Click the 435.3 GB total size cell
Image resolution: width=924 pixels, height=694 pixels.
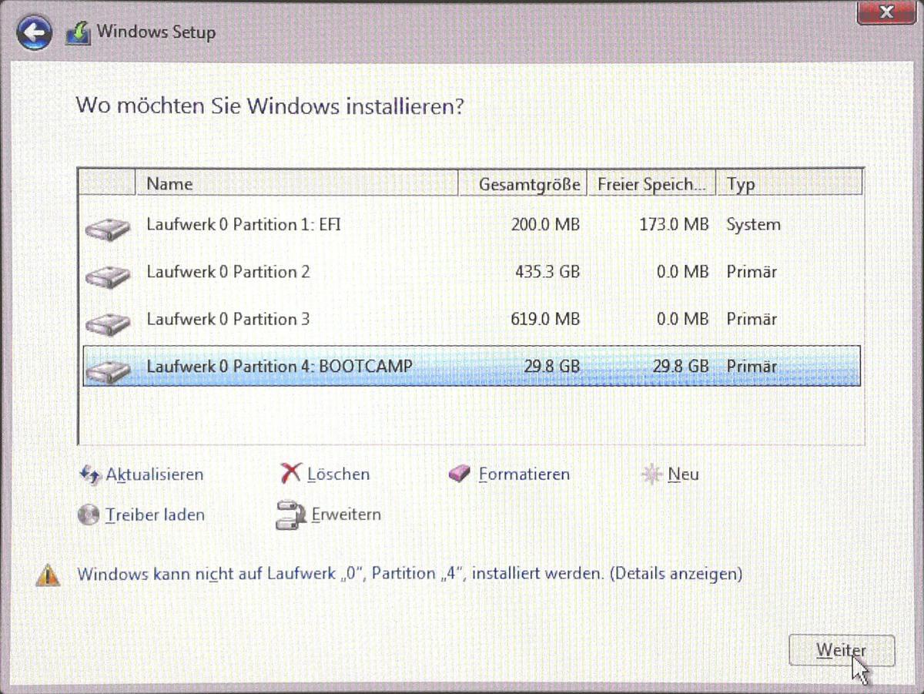click(547, 272)
